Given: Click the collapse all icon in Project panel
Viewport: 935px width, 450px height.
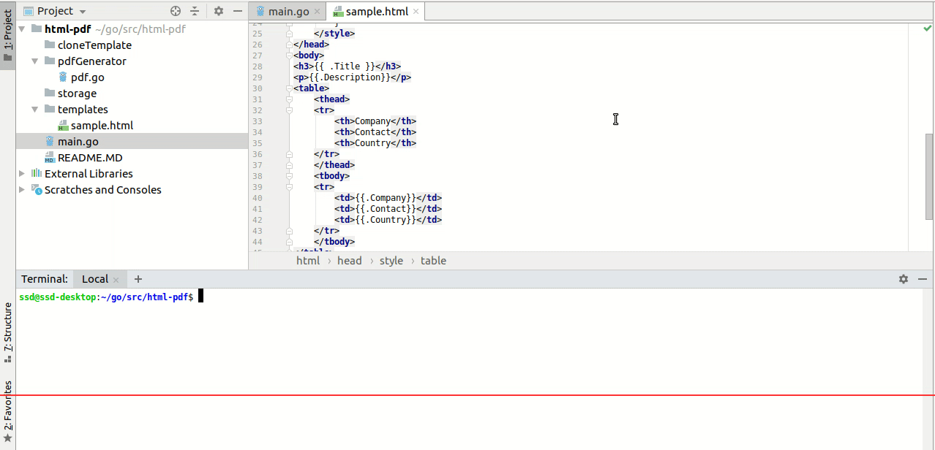Looking at the screenshot, I should click(195, 11).
